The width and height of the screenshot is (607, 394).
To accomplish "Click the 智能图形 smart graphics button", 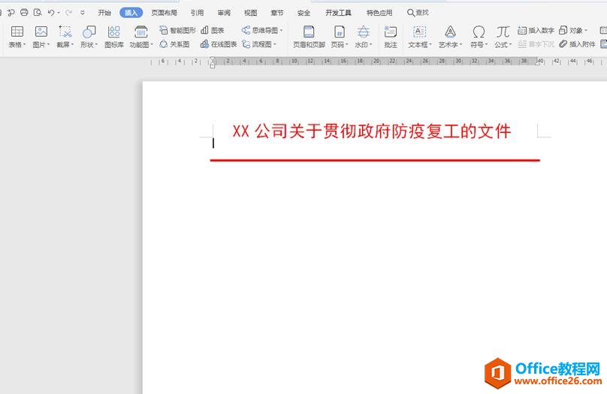I will tap(177, 30).
